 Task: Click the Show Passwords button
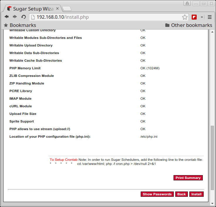click(x=157, y=194)
